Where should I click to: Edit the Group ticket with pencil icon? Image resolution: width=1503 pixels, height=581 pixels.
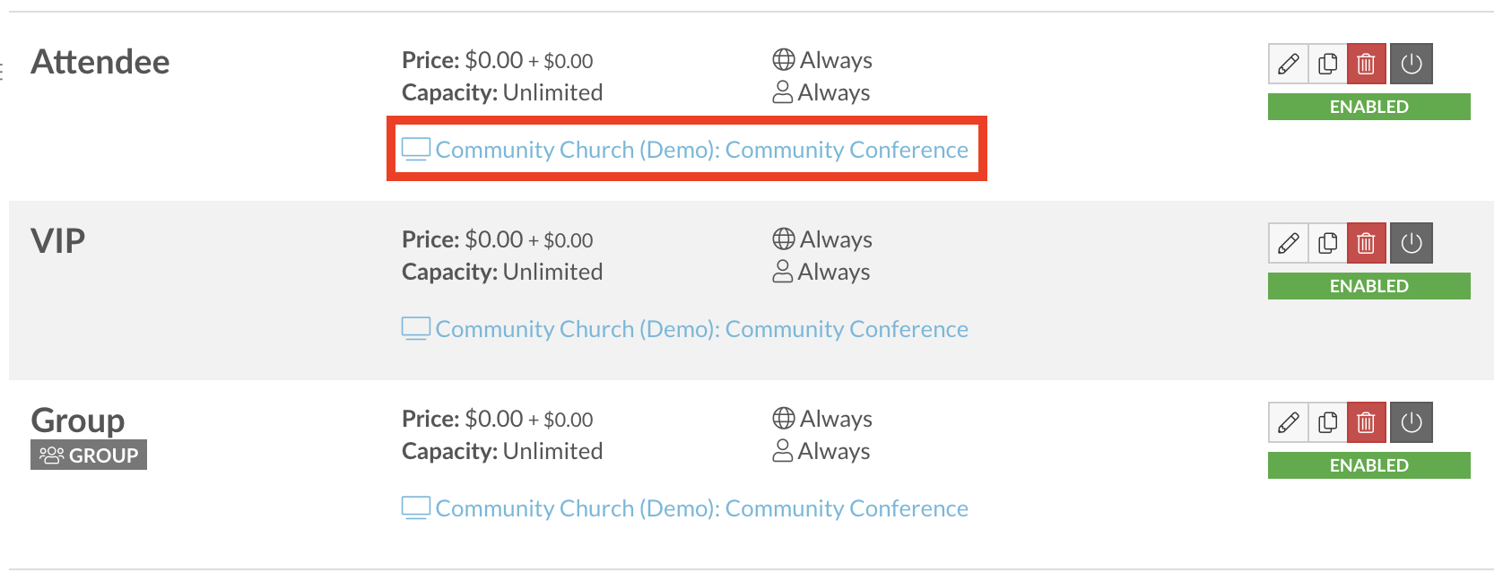1288,422
